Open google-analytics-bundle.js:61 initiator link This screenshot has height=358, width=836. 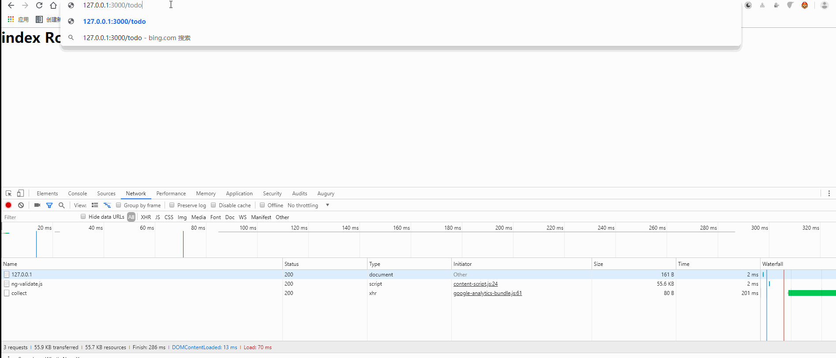pos(487,293)
